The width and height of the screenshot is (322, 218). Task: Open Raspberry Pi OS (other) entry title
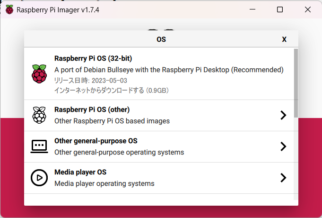click(x=92, y=109)
